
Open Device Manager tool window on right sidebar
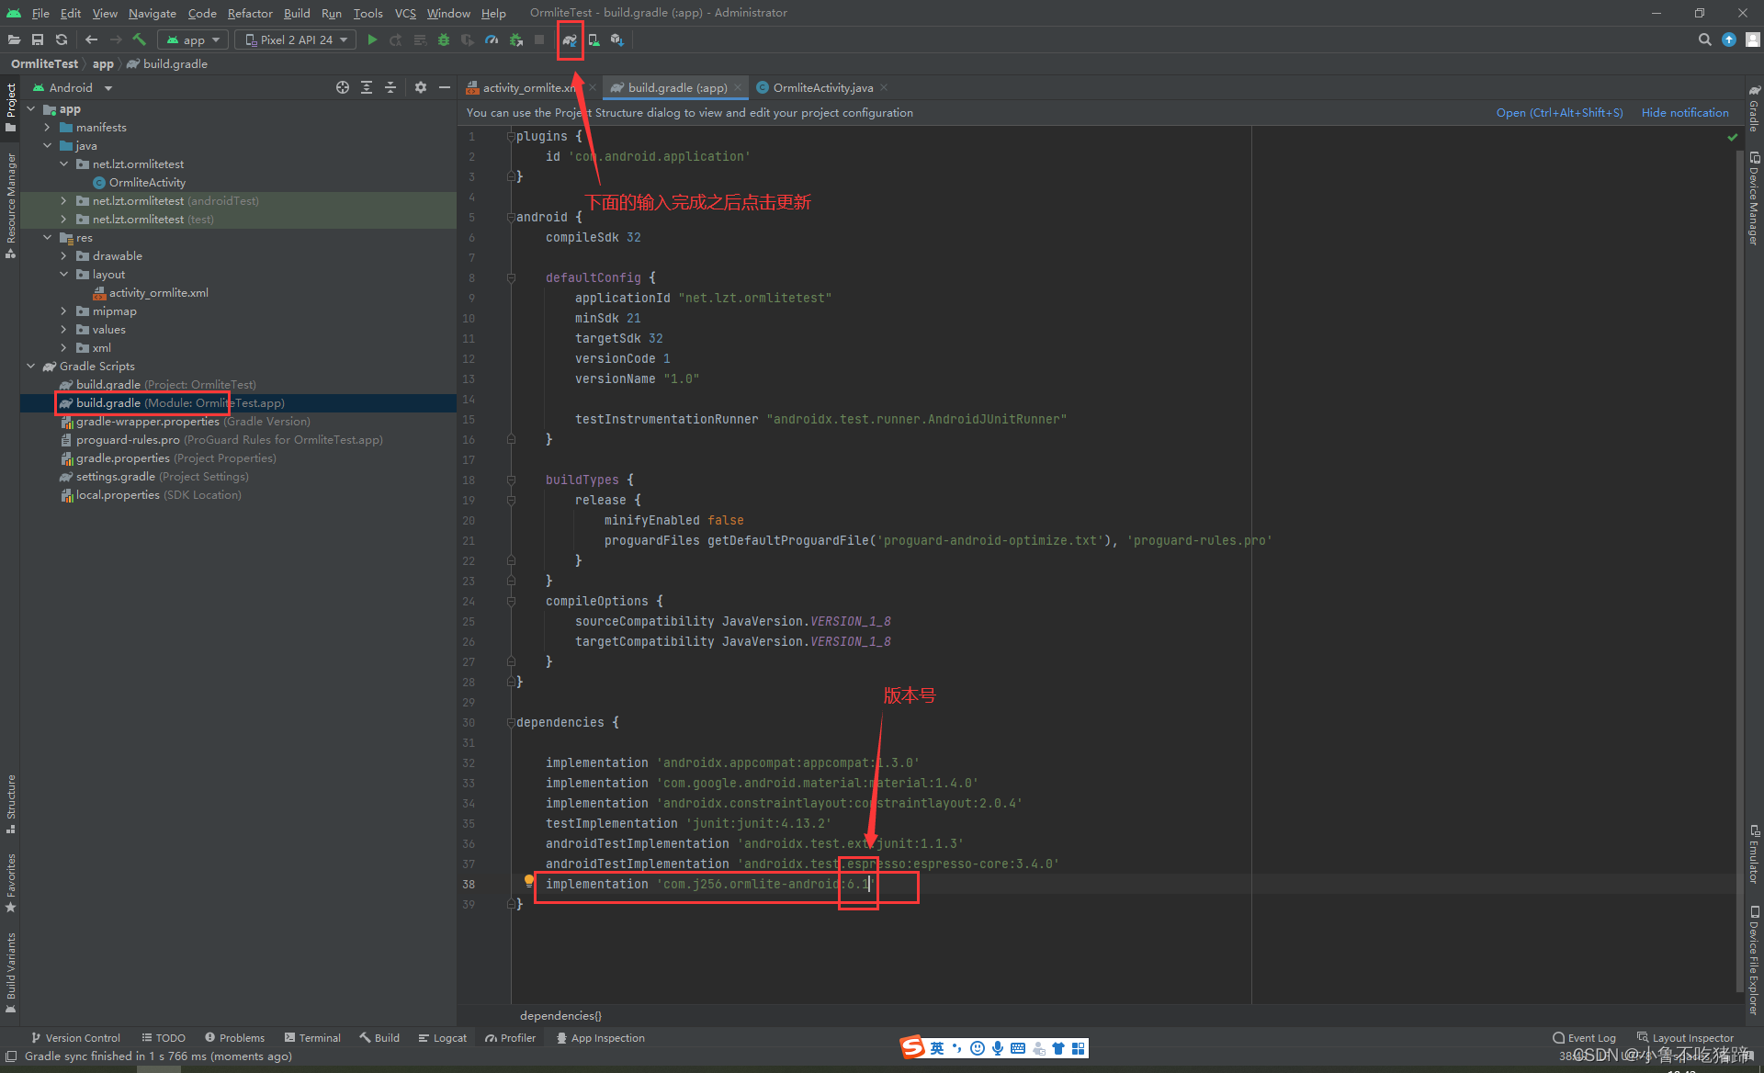pyautogui.click(x=1754, y=198)
